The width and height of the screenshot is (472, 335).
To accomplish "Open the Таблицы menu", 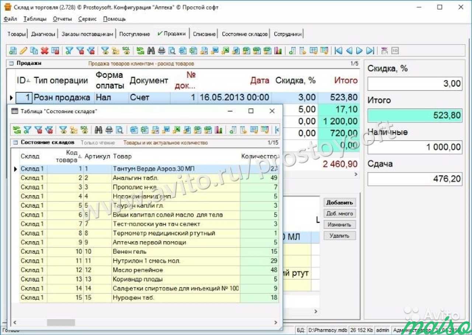I will pos(35,19).
